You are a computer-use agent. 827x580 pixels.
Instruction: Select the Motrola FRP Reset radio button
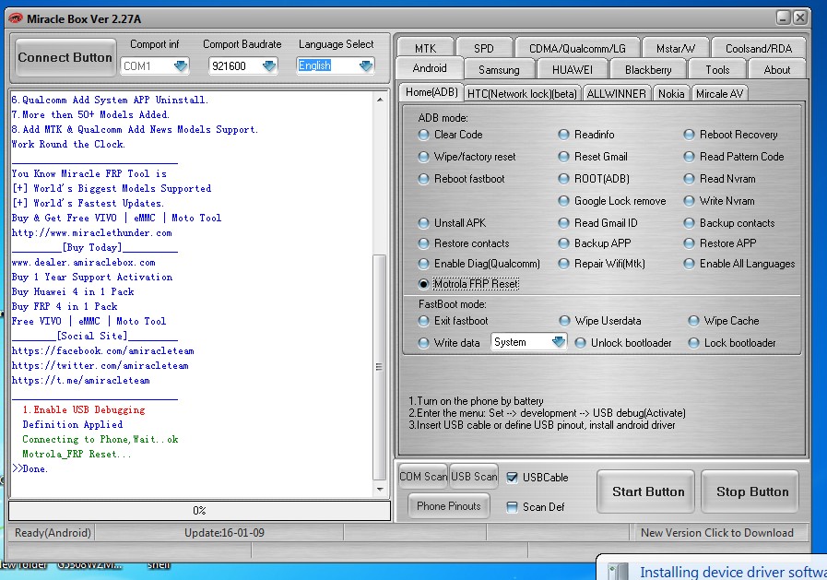423,284
